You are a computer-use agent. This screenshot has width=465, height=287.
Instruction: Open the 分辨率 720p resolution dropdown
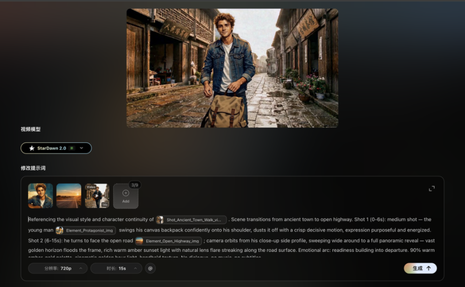[58, 268]
